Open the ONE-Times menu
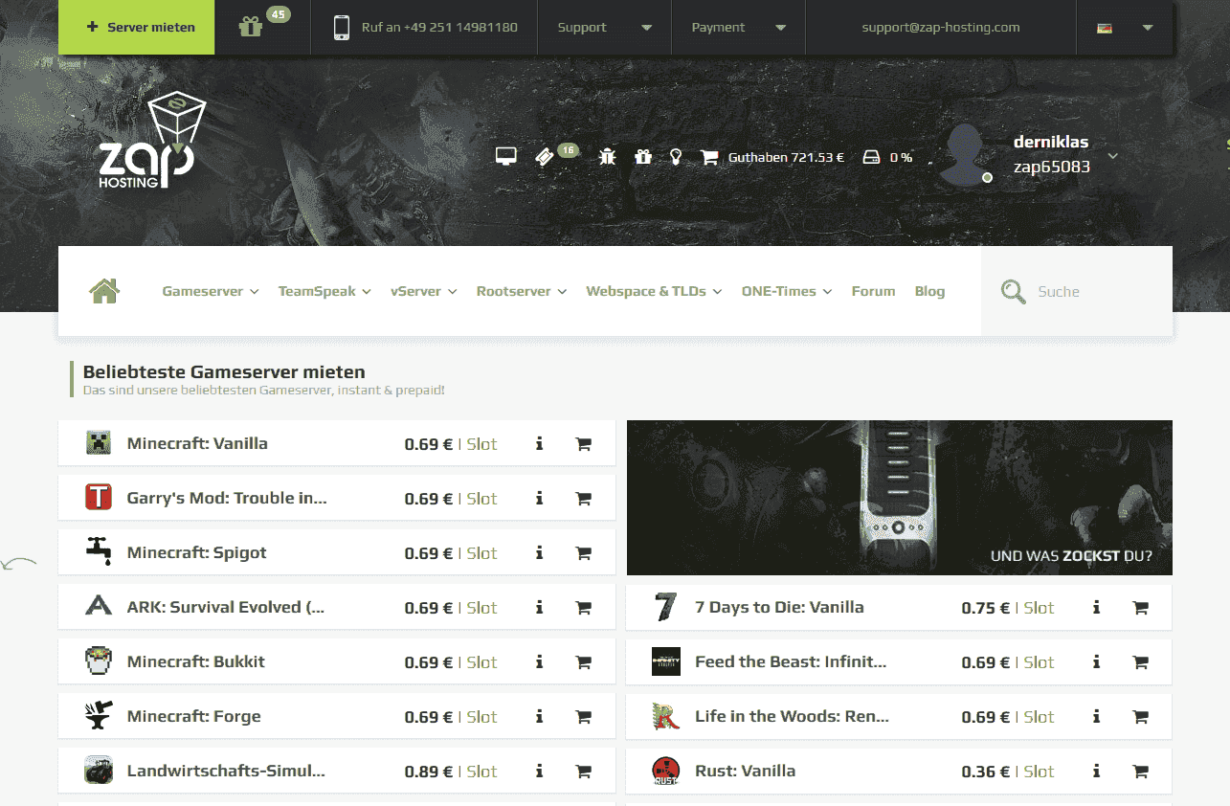The width and height of the screenshot is (1230, 806). coord(787,291)
